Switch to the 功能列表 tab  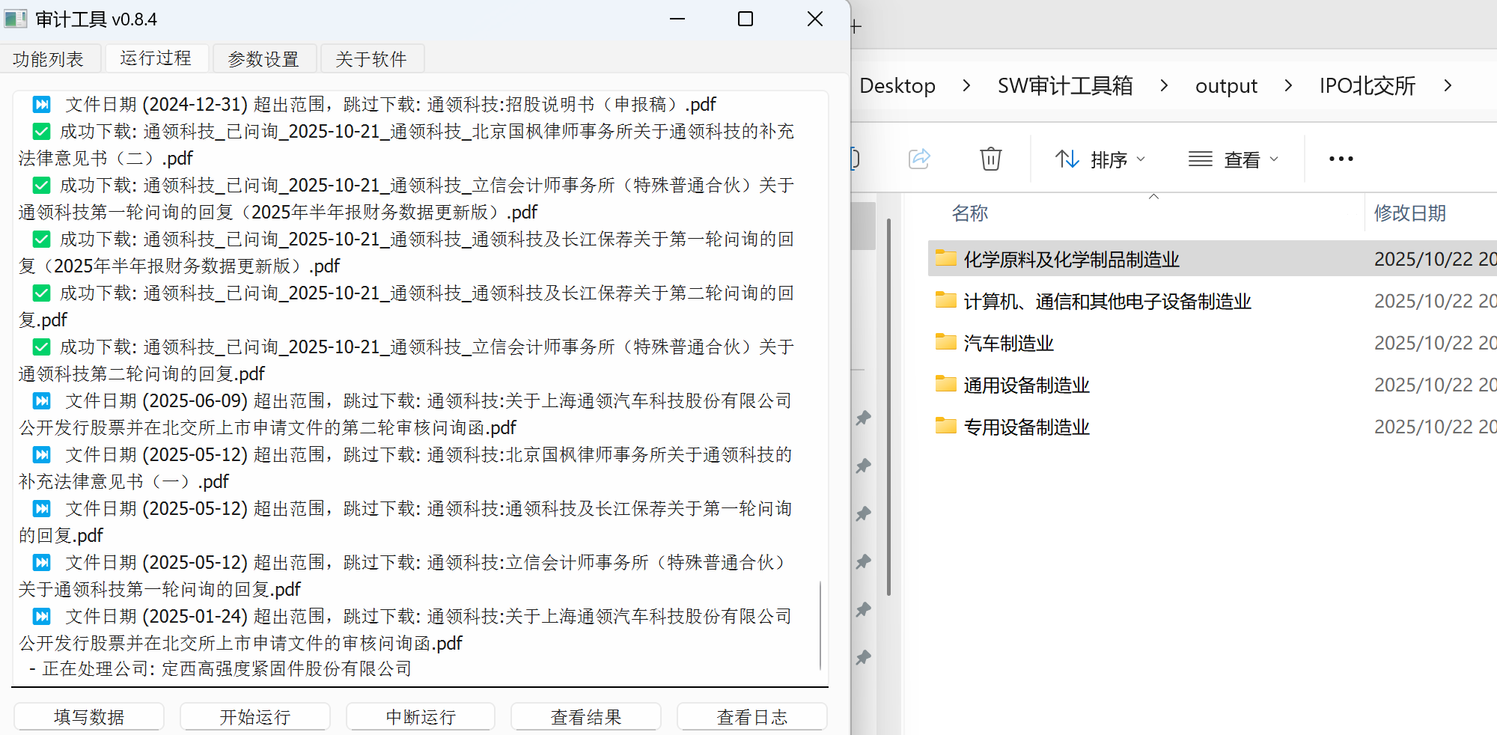[49, 58]
